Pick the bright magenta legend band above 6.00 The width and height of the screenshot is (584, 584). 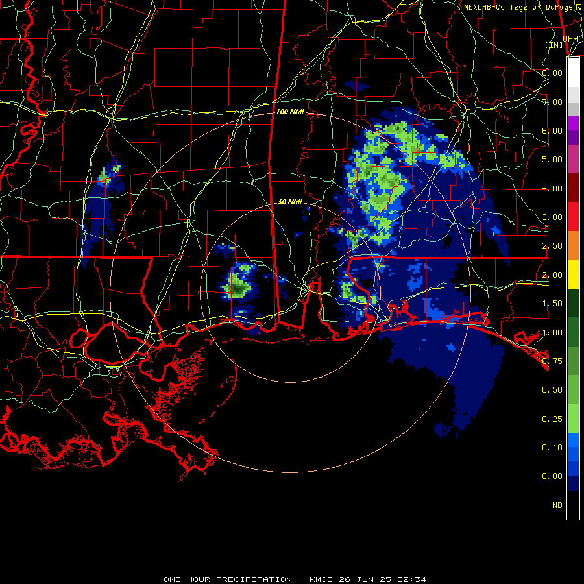(573, 123)
